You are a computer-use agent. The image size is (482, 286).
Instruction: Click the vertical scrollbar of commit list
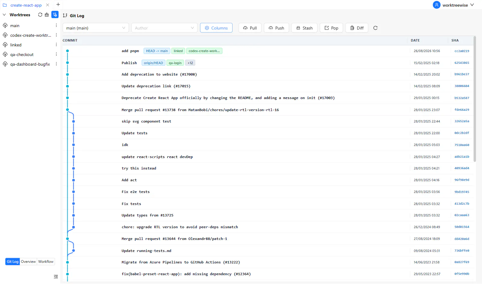(475, 99)
